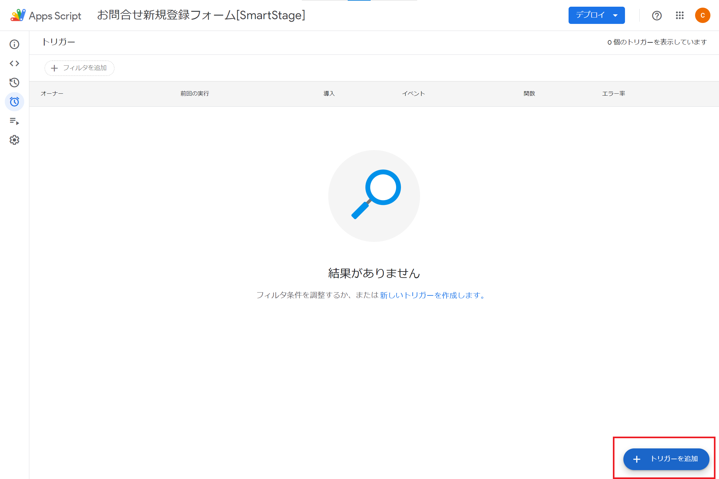
Task: Select the Triggers alarm clock icon
Action: (x=14, y=102)
